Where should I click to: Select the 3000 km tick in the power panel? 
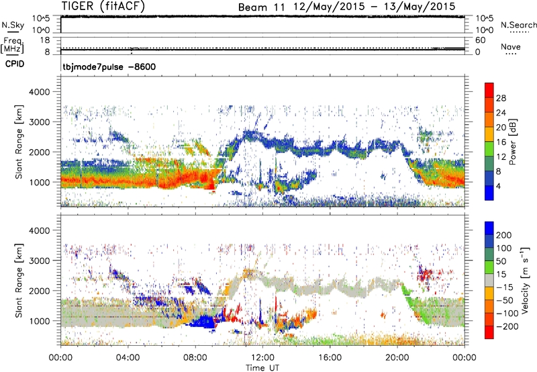(39, 122)
